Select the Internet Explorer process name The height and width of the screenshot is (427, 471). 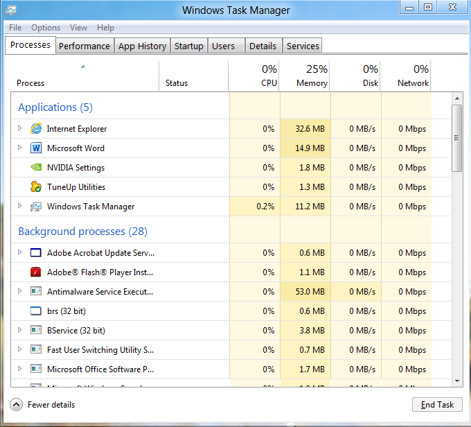77,129
